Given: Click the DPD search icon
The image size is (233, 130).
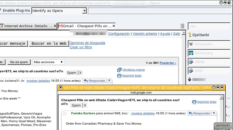Looking at the screenshot, I should pyautogui.click(x=191, y=71).
